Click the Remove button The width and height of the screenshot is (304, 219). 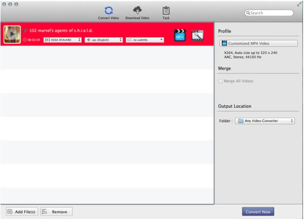click(56, 211)
